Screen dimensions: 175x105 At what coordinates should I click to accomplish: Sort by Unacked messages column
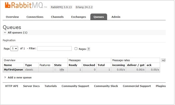click(89, 65)
